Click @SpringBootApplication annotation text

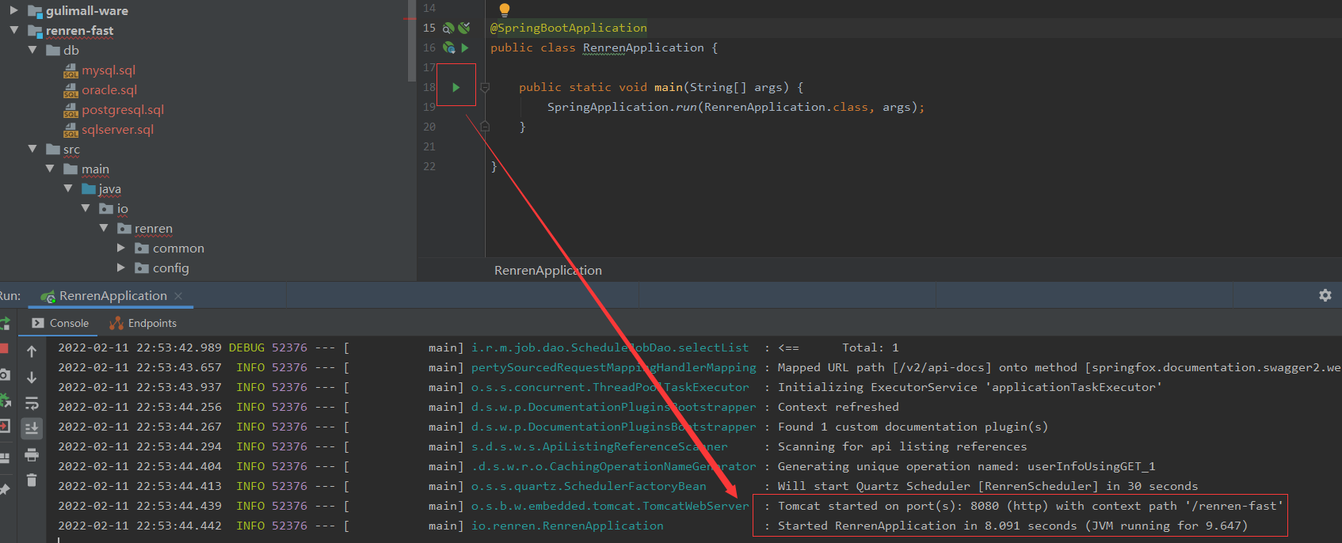tap(569, 28)
